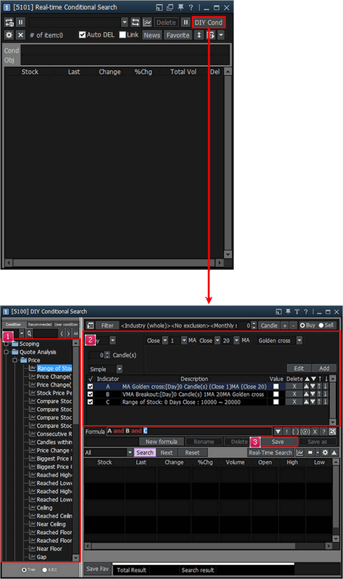Click the gear icon beside Real-Time Search button
The width and height of the screenshot is (343, 579).
click(325, 452)
